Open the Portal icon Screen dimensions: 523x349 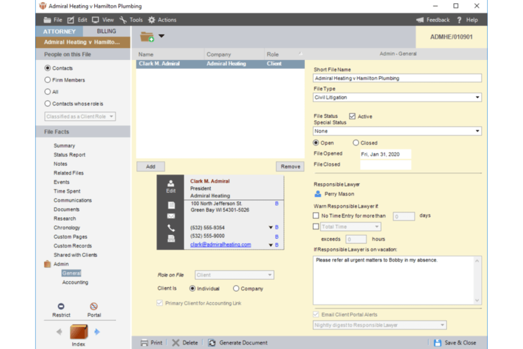coord(94,306)
